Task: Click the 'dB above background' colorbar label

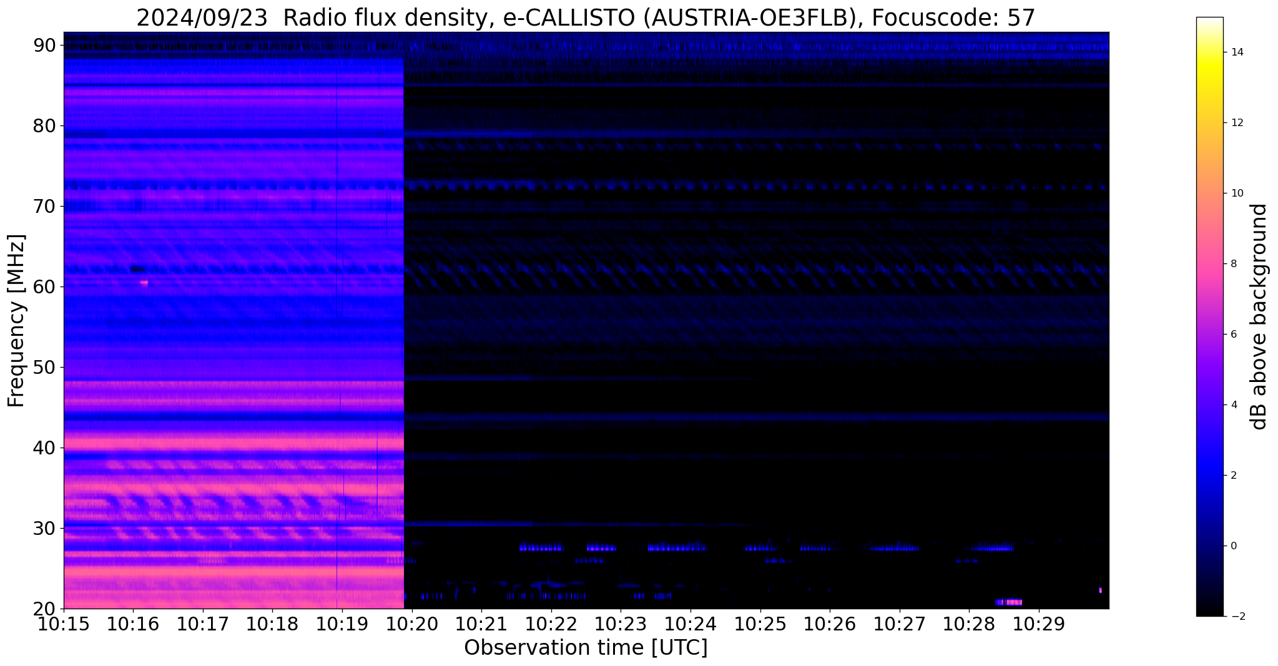Action: coord(1259,316)
